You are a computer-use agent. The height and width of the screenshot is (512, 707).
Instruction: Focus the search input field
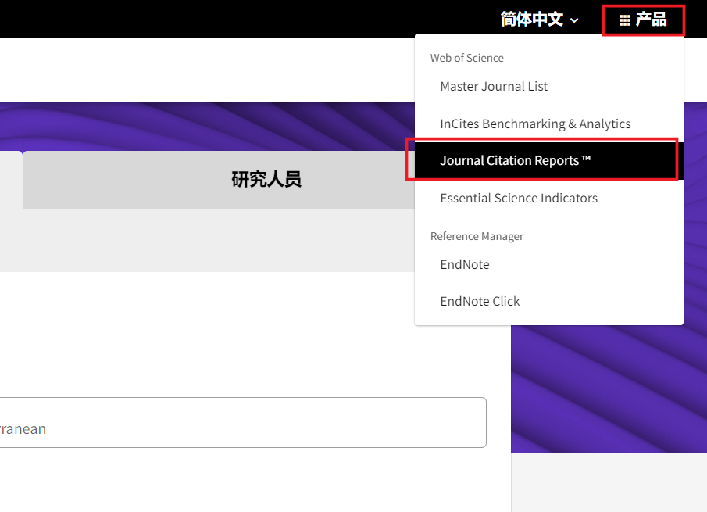tap(243, 423)
